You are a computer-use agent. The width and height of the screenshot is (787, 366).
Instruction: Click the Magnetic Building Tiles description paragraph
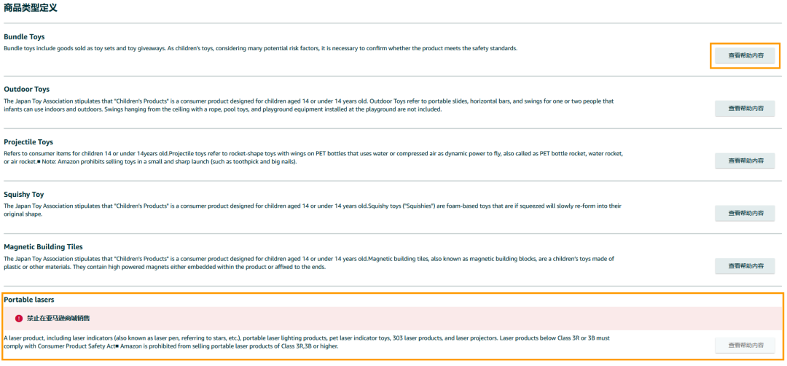point(309,263)
